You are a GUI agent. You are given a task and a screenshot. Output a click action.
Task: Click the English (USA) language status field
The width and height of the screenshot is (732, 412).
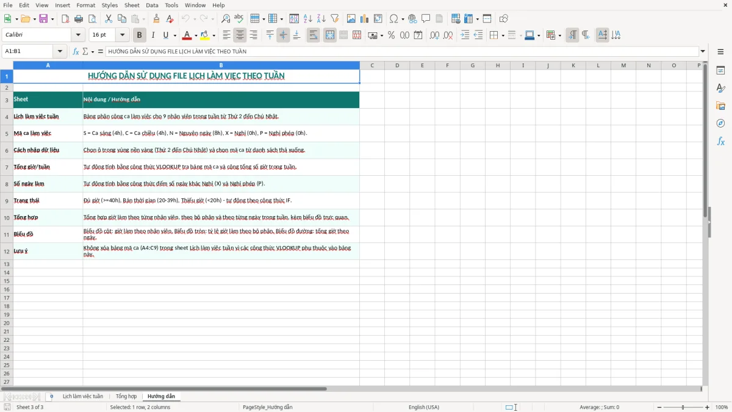click(x=424, y=407)
